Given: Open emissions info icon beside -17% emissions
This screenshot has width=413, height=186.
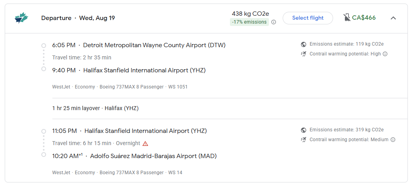Looking at the screenshot, I should (274, 22).
